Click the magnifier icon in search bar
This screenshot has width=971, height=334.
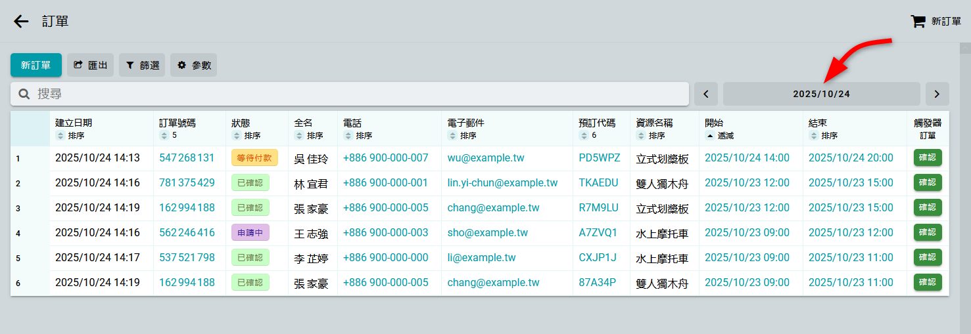click(24, 94)
